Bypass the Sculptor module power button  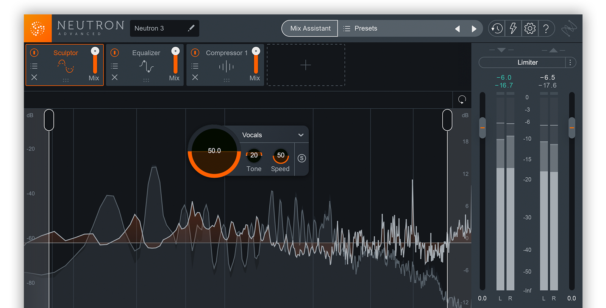point(34,53)
